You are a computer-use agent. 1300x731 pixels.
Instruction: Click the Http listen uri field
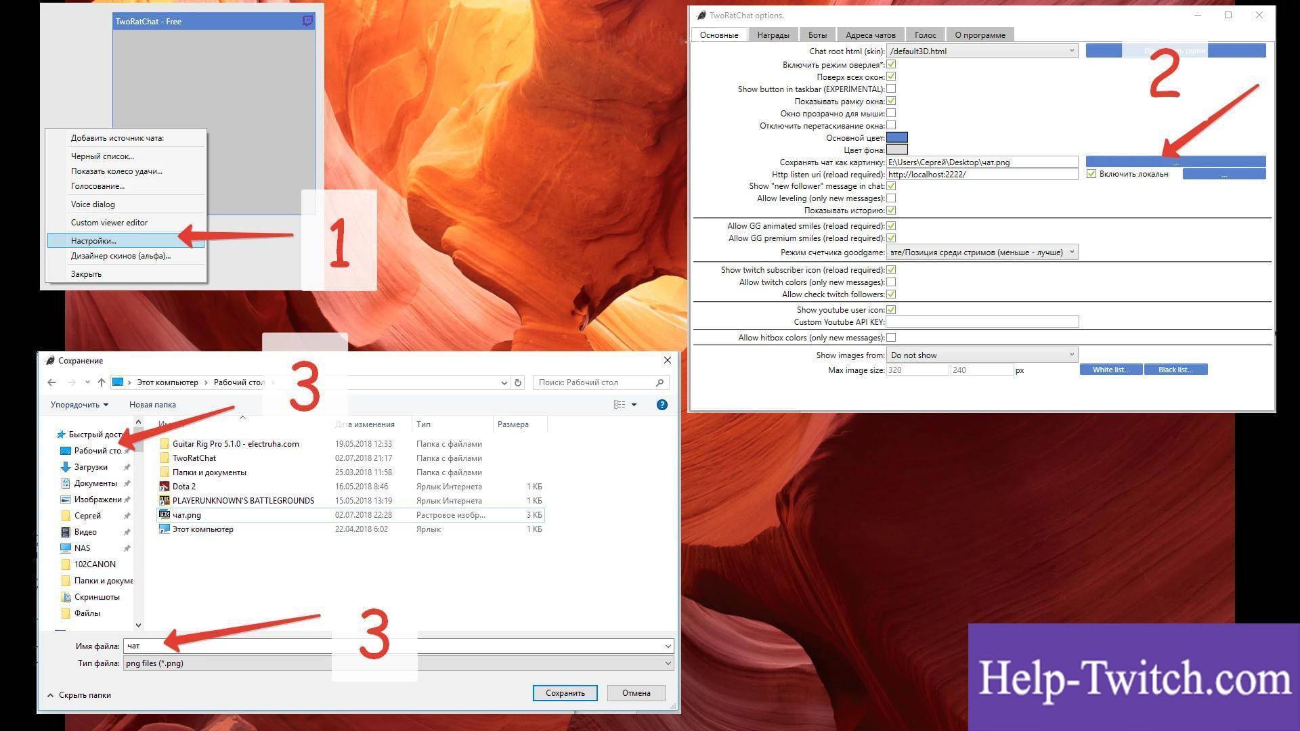[982, 174]
